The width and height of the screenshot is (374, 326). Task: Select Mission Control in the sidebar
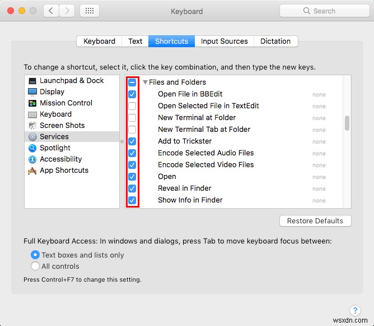[72, 103]
